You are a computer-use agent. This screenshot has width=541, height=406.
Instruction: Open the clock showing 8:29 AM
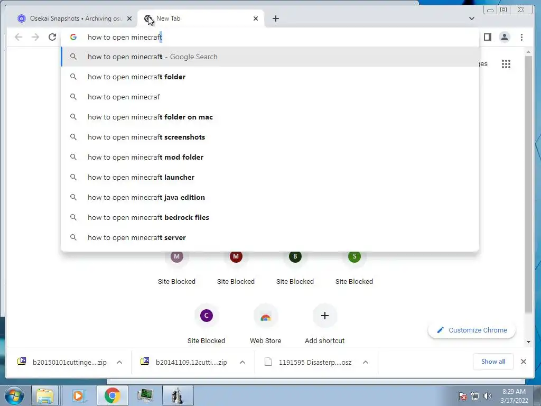514,396
